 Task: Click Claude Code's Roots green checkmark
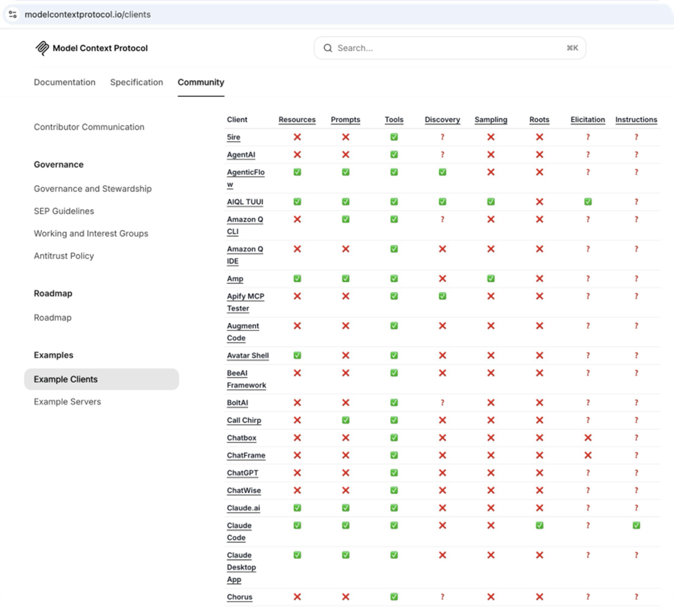click(539, 525)
